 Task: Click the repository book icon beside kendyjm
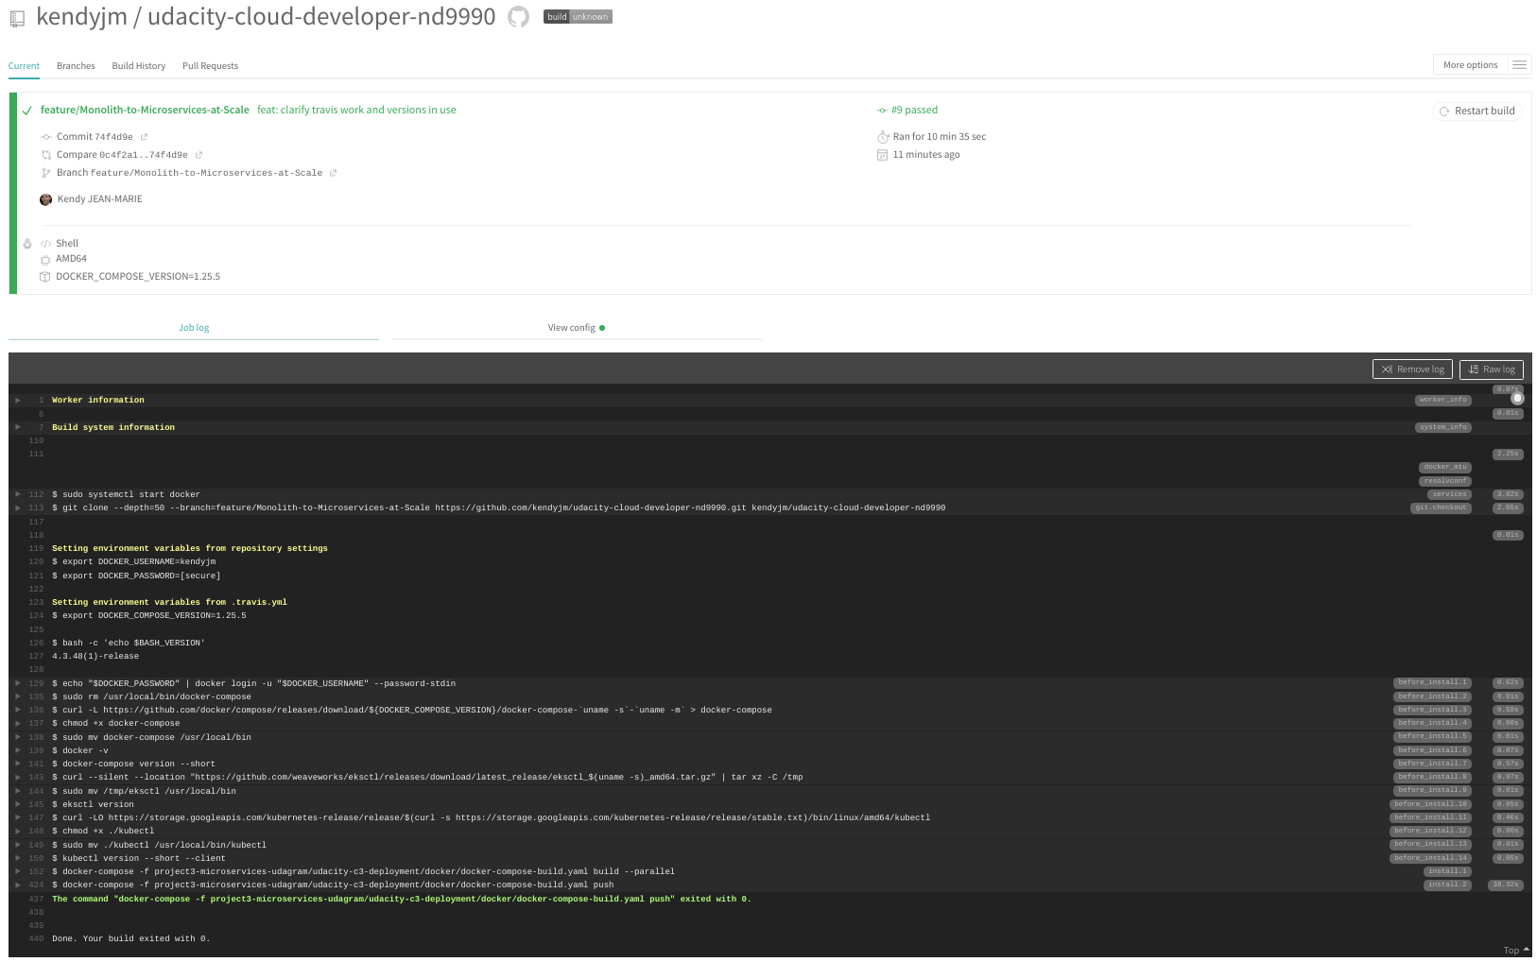pos(17,18)
